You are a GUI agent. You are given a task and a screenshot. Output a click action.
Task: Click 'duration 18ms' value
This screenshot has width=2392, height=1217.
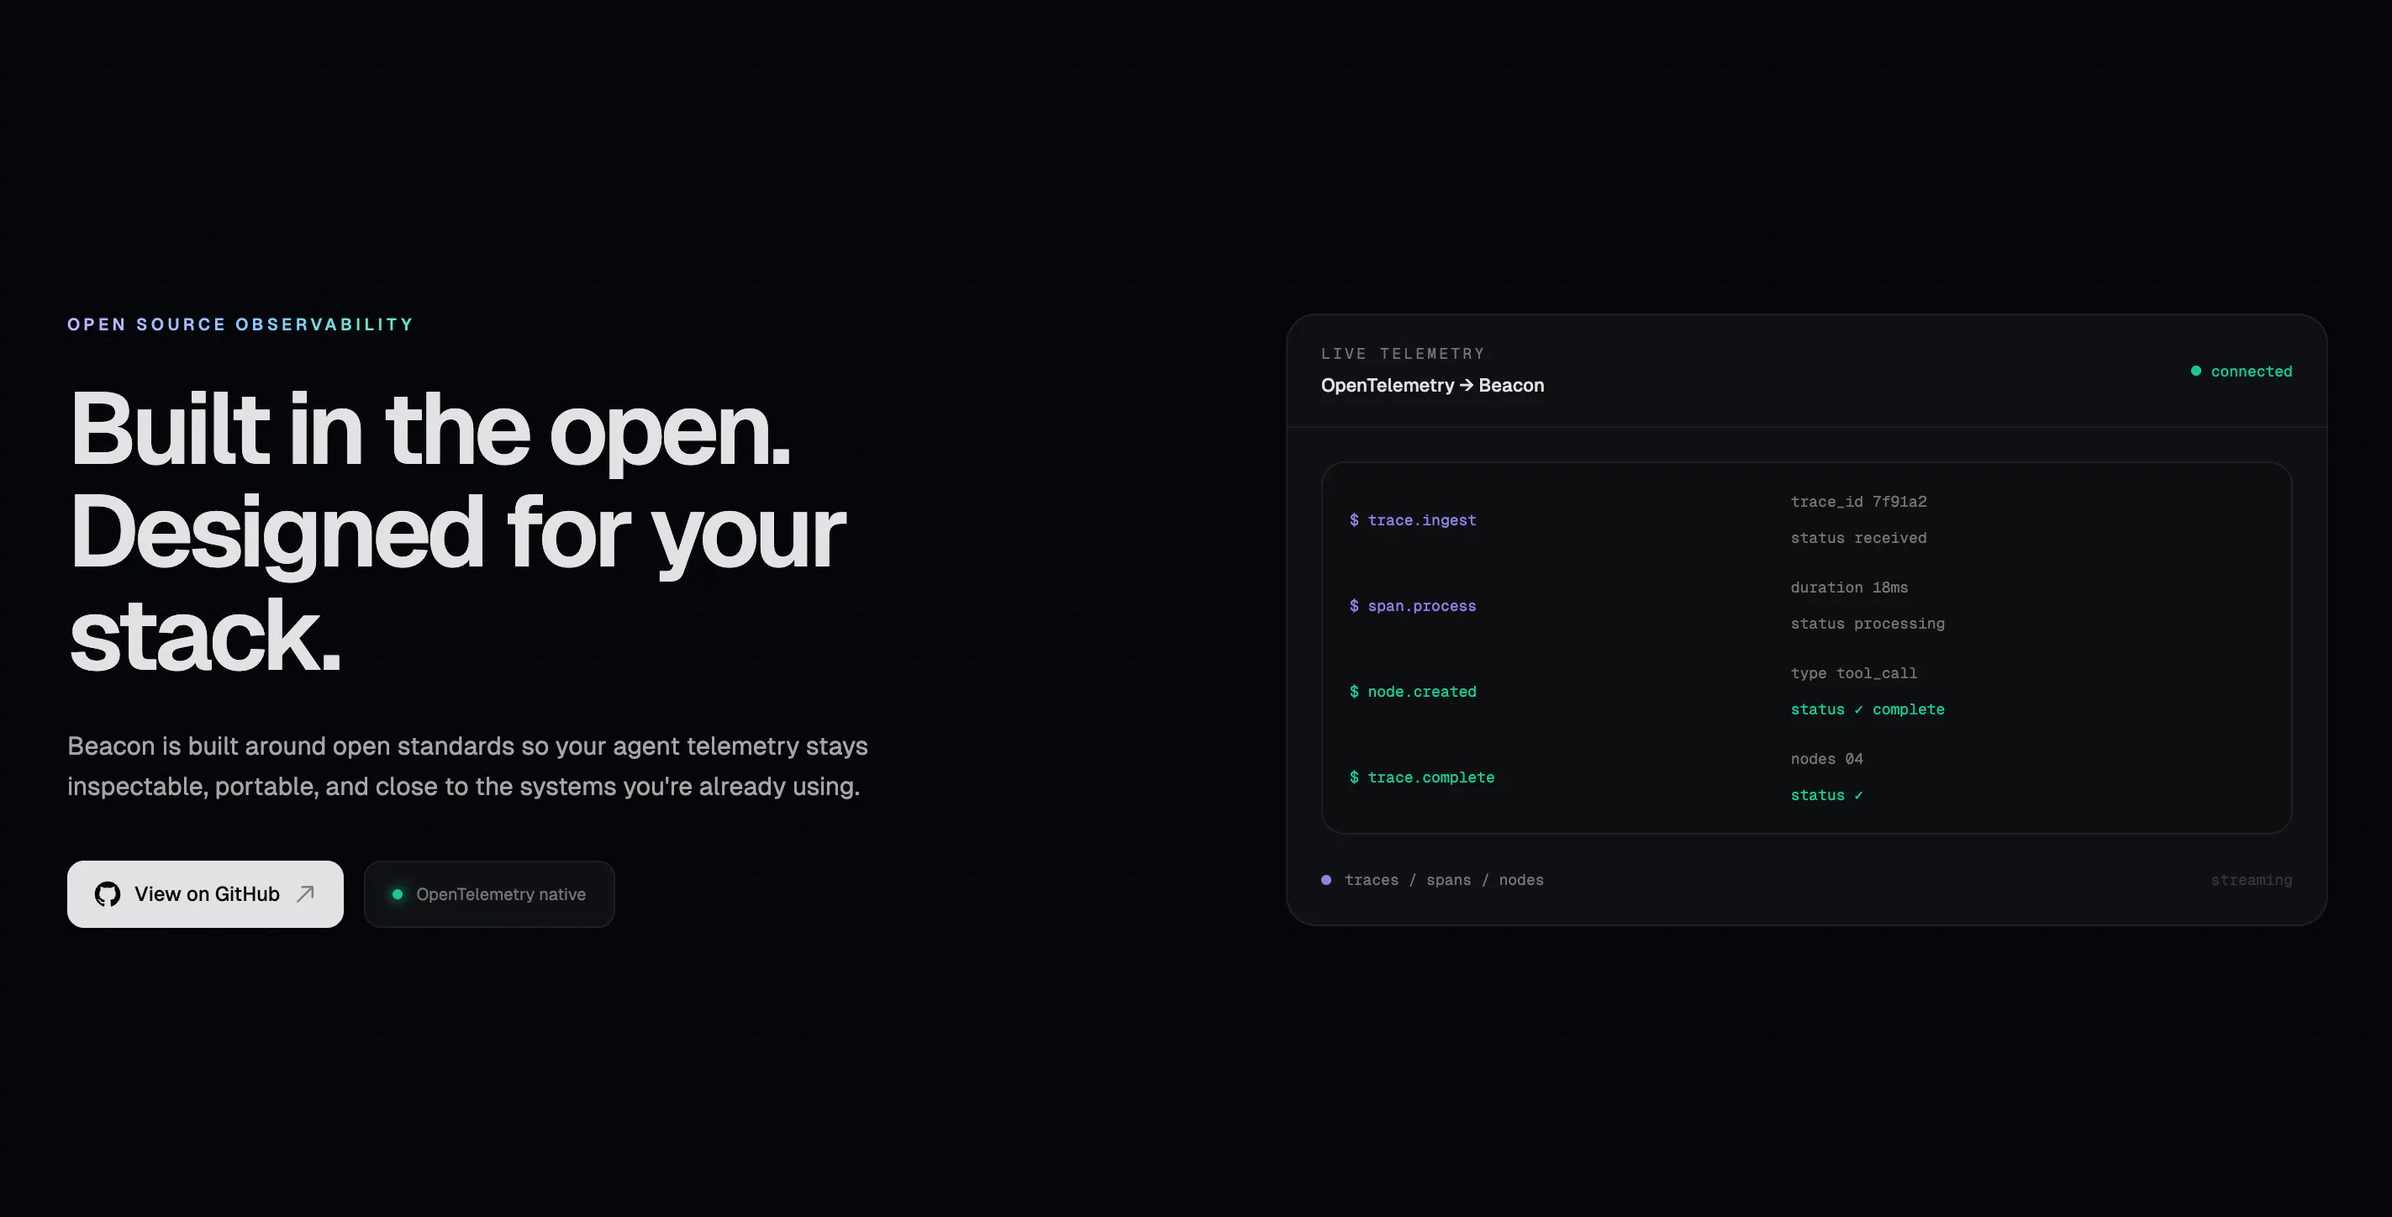[x=1849, y=587]
